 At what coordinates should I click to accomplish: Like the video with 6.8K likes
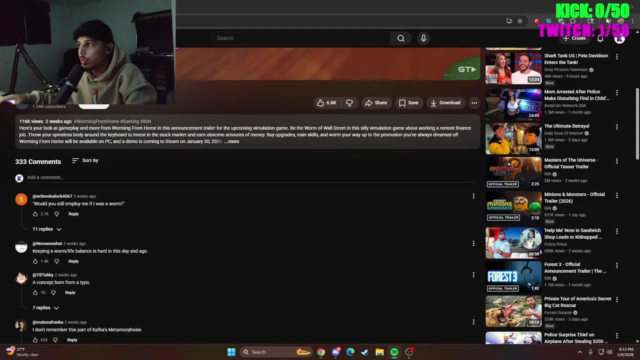point(326,103)
